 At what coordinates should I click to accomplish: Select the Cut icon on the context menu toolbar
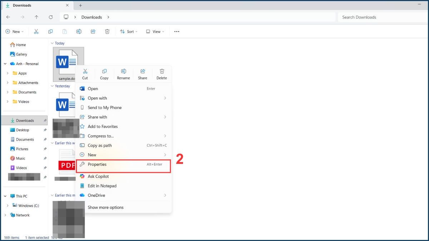(x=85, y=74)
